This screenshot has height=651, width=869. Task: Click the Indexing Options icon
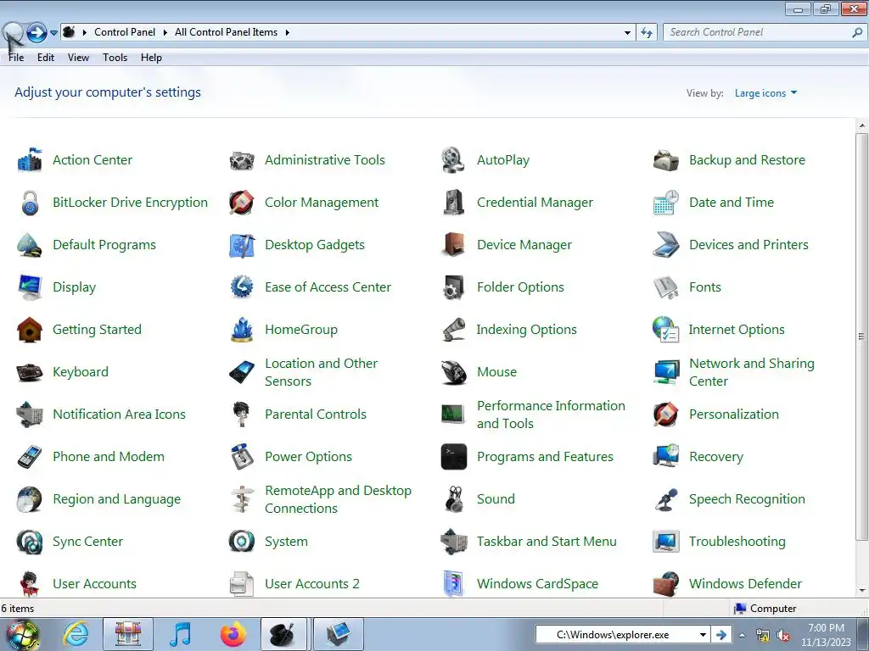point(454,330)
